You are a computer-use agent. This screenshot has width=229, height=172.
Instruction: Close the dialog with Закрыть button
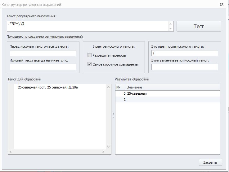click(210, 162)
